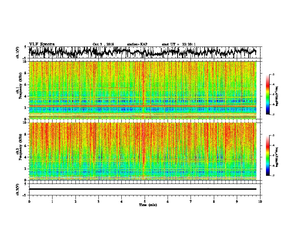Click time axis tick label "0"
Screen dimensions: 293x226
[29, 202]
